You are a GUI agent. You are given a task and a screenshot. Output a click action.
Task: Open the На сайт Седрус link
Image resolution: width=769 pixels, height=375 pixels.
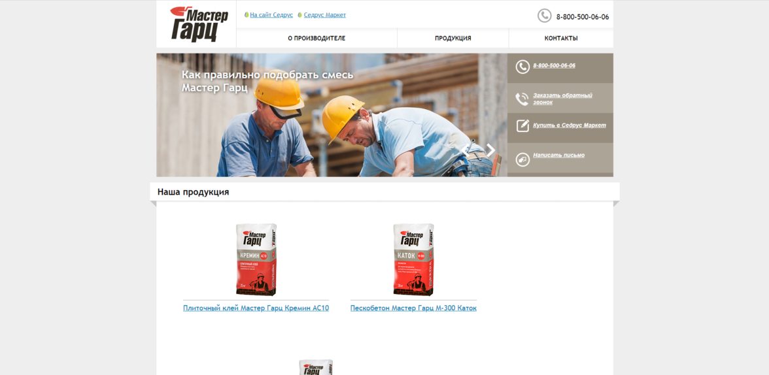pos(271,15)
